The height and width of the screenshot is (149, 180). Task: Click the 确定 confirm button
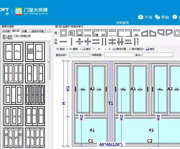pyautogui.click(x=150, y=49)
